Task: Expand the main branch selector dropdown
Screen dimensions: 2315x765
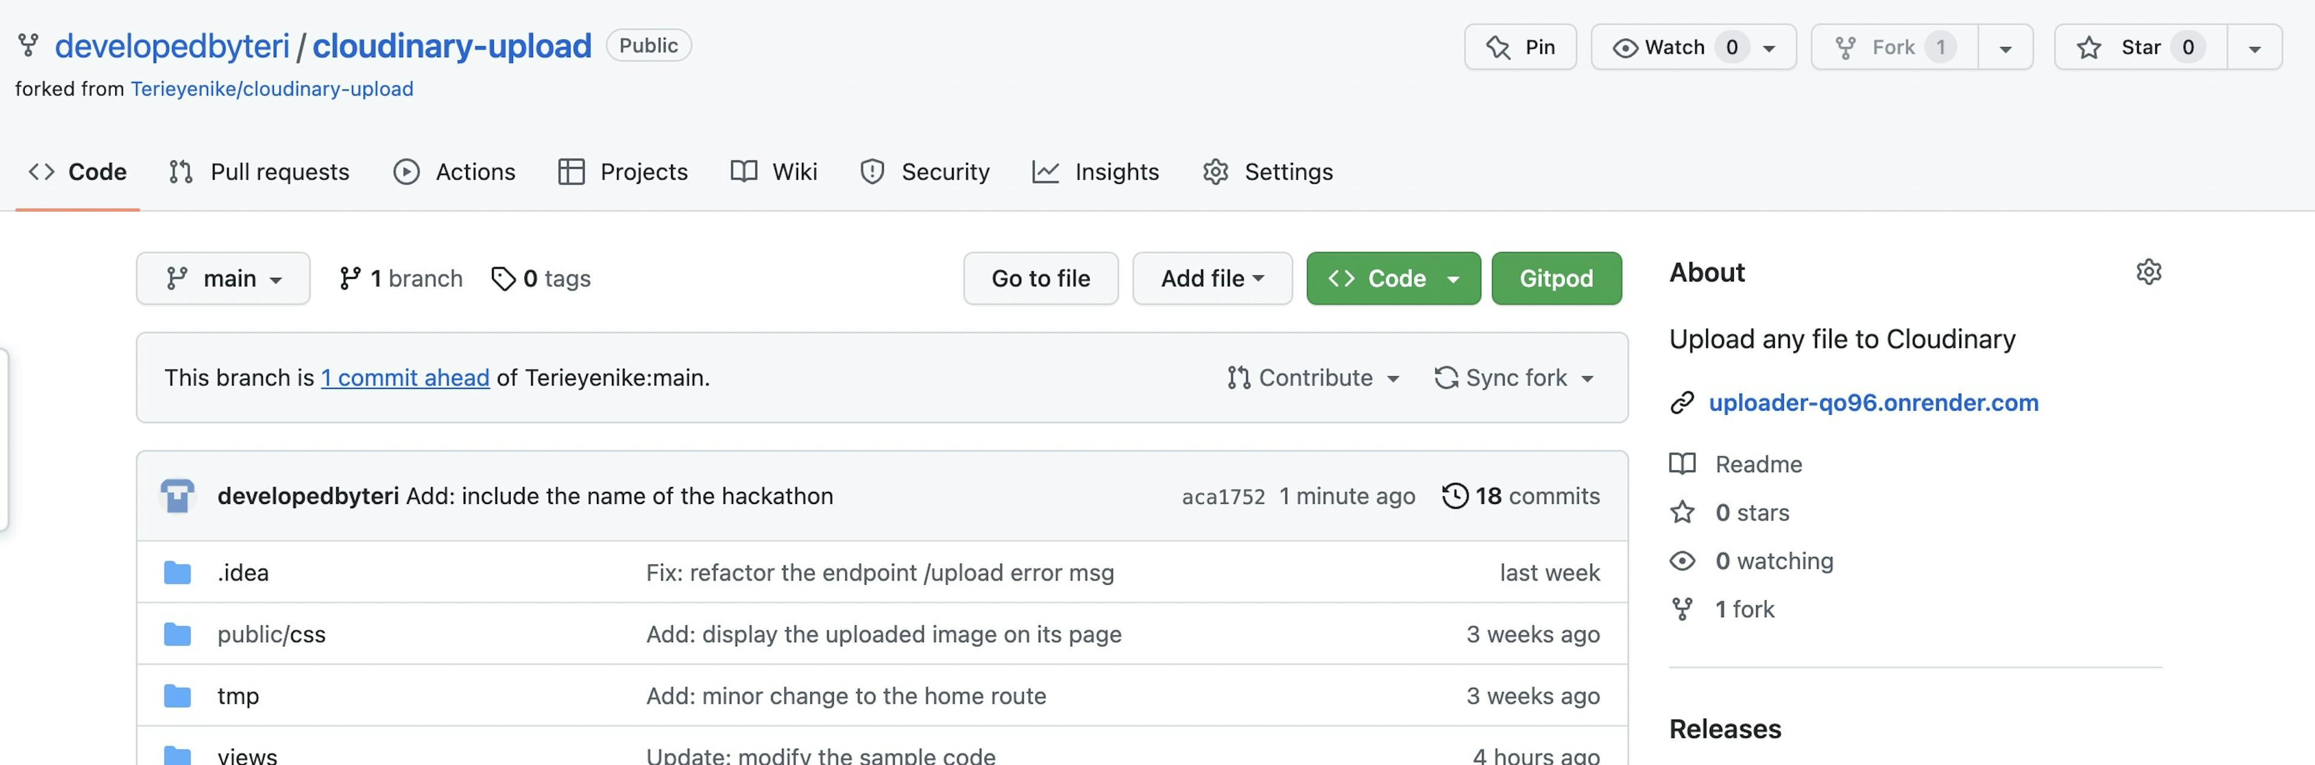Action: pos(223,279)
